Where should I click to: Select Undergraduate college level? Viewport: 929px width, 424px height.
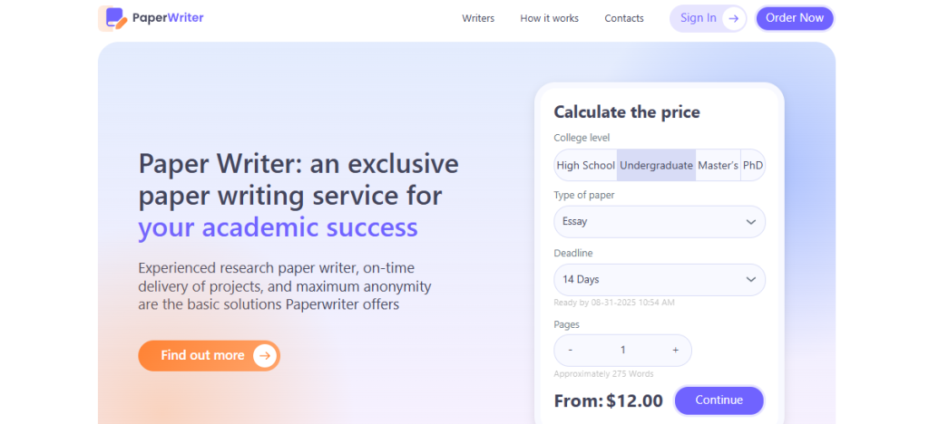pyautogui.click(x=656, y=166)
